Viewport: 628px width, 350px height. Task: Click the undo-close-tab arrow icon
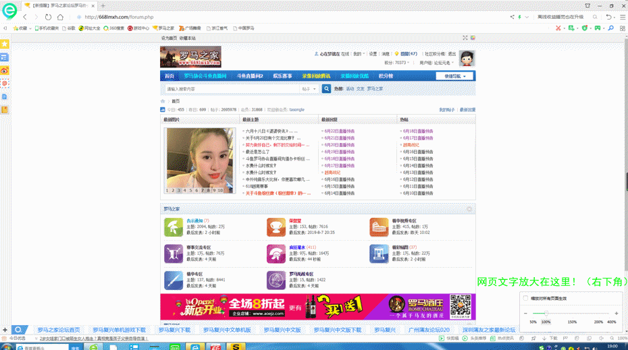[609, 18]
